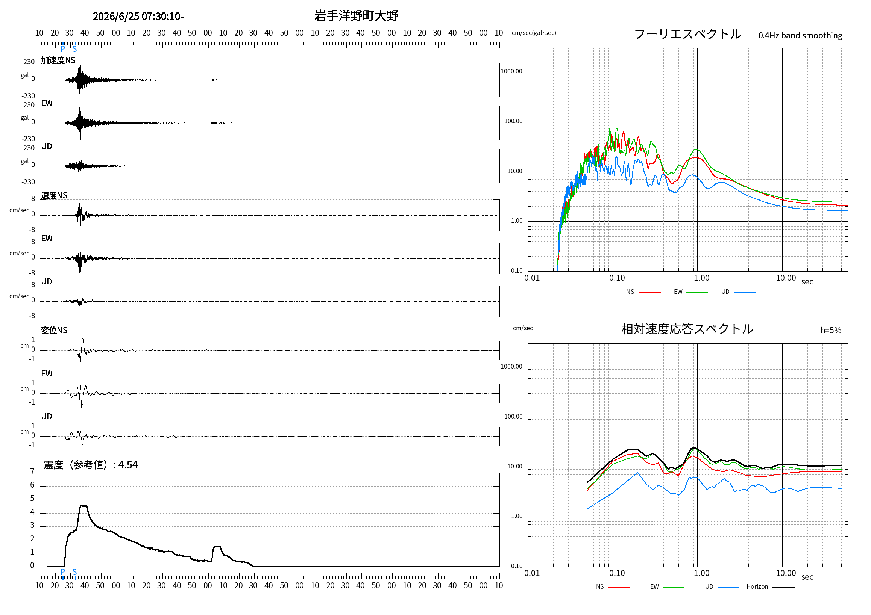This screenshot has width=871, height=615.
Task: Click the 震度(参考値) 4.54 label
Action: (x=91, y=465)
